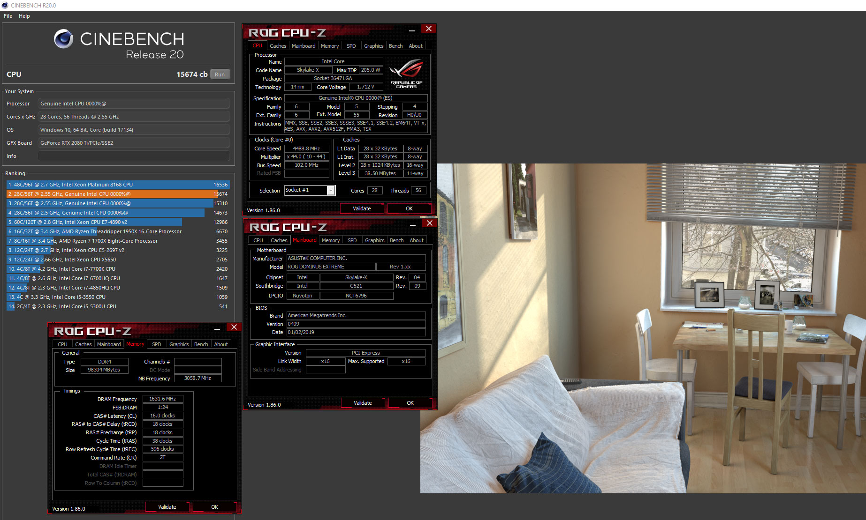This screenshot has width=866, height=520.
Task: Open Memory tab in Mainboard CPU-Z window
Action: click(331, 240)
